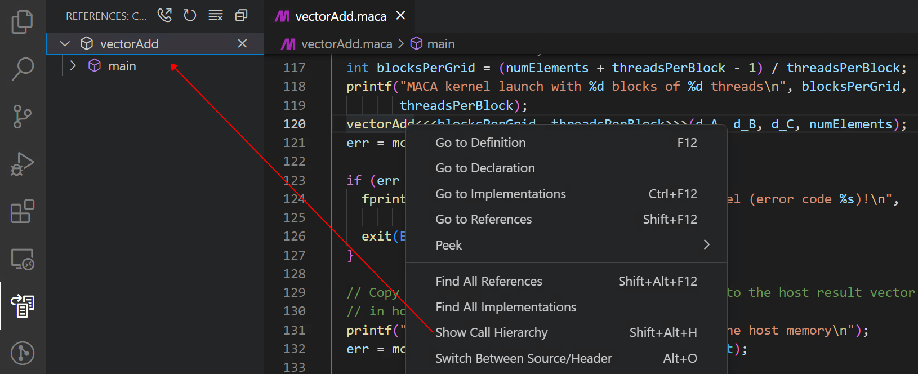Expand the main tree node
918x374 pixels.
coord(73,66)
